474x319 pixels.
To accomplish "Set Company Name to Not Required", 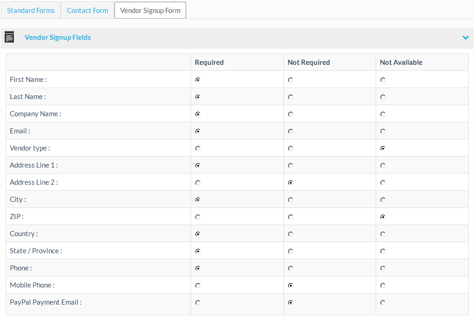I will [x=290, y=114].
